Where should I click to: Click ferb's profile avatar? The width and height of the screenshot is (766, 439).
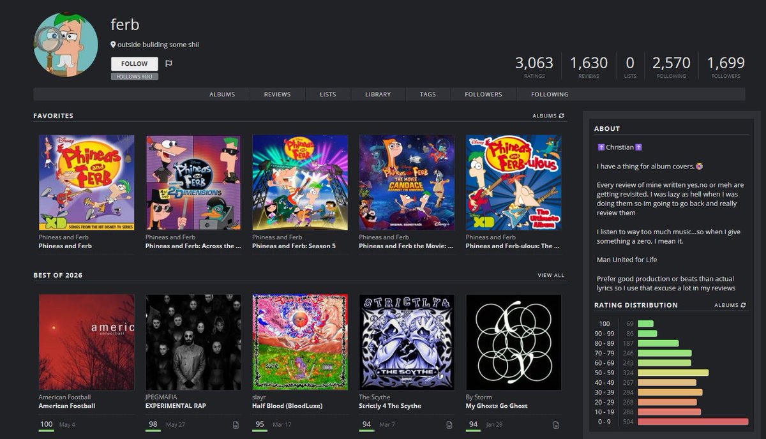[65, 45]
